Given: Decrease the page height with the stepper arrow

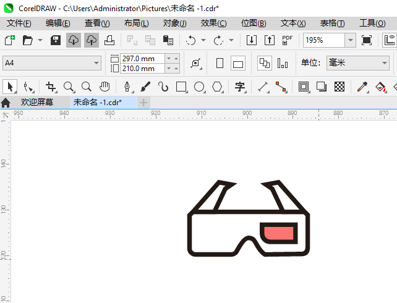Looking at the screenshot, I should point(169,69).
